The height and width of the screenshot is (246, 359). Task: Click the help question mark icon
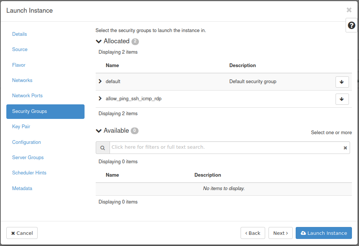pyautogui.click(x=351, y=25)
